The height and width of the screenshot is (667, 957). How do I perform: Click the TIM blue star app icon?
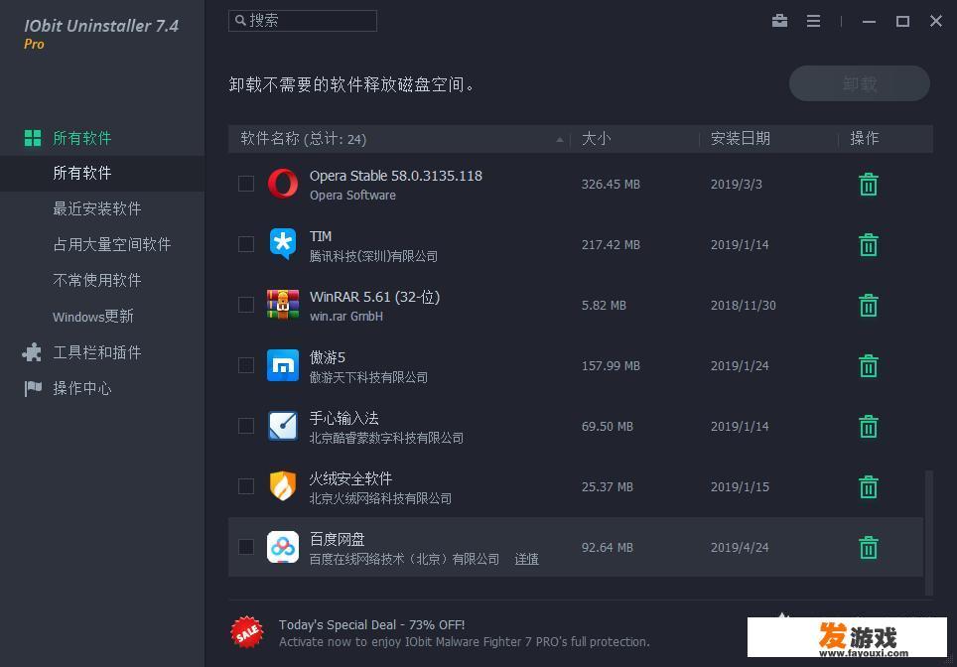click(283, 244)
